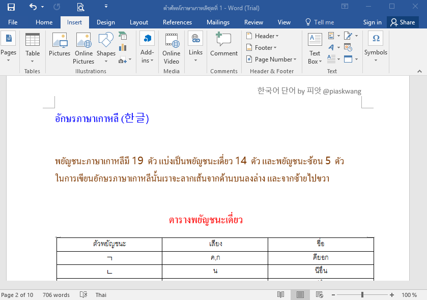Insert Pictures from this device
Screen dimensions: 427x300
click(60, 45)
